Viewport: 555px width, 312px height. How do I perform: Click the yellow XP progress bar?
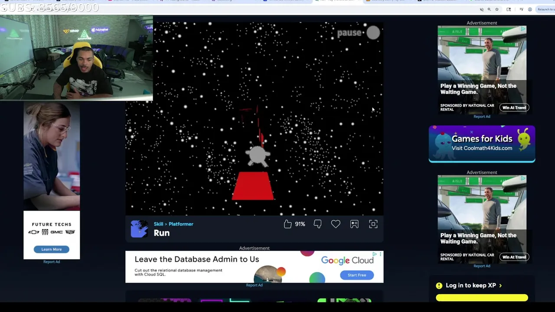[482, 298]
